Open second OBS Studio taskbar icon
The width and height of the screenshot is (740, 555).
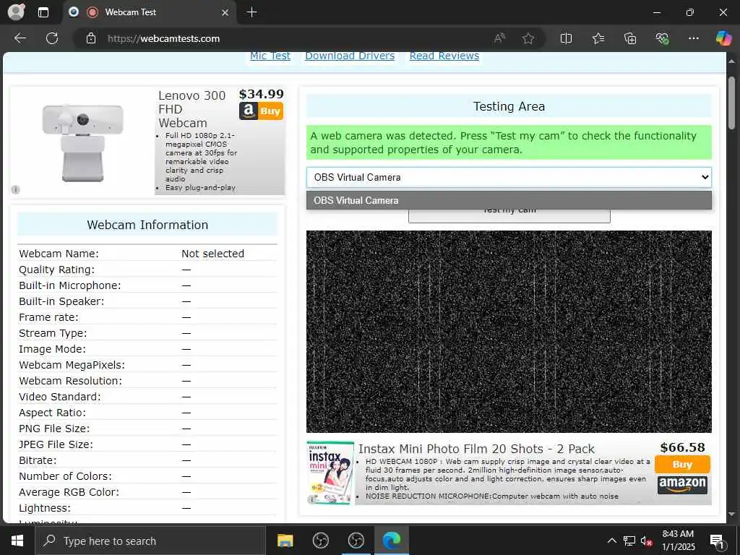356,541
